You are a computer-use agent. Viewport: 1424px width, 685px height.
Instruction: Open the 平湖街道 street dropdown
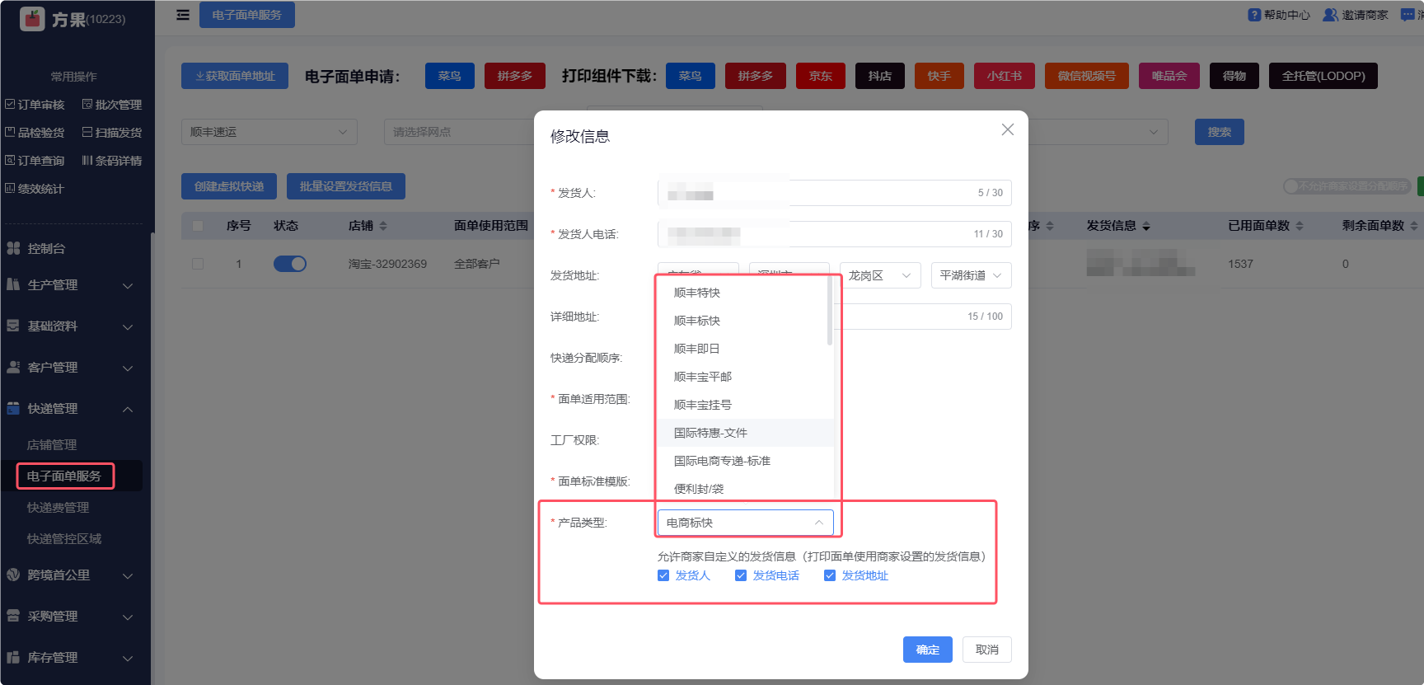tap(970, 275)
